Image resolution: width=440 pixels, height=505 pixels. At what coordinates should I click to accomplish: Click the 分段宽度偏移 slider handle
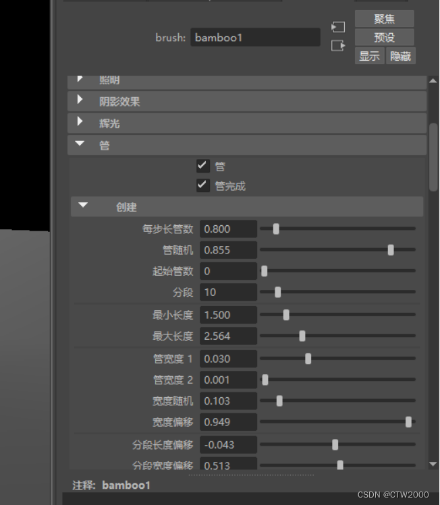(340, 465)
